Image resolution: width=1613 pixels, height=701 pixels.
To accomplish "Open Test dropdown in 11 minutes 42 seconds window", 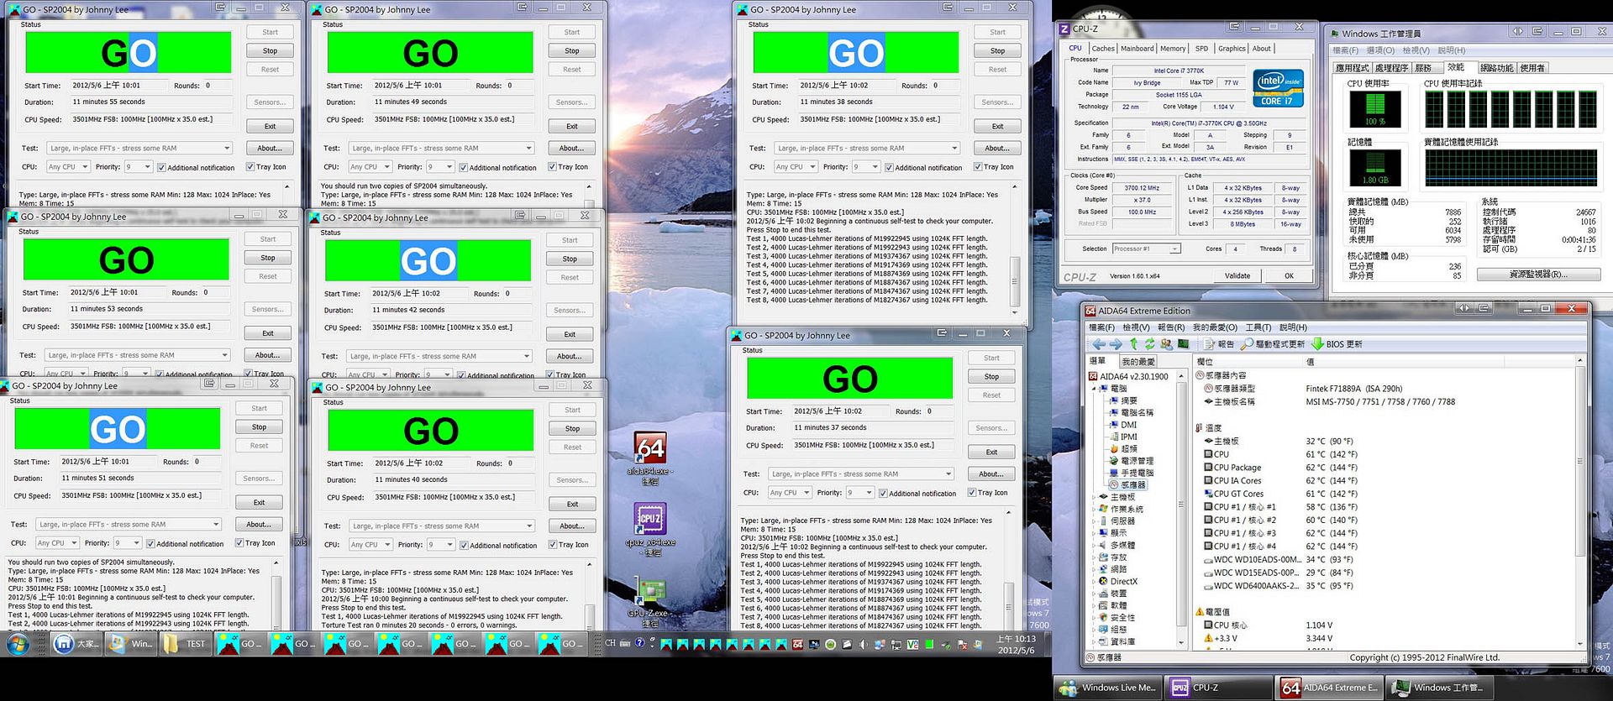I will click(439, 356).
